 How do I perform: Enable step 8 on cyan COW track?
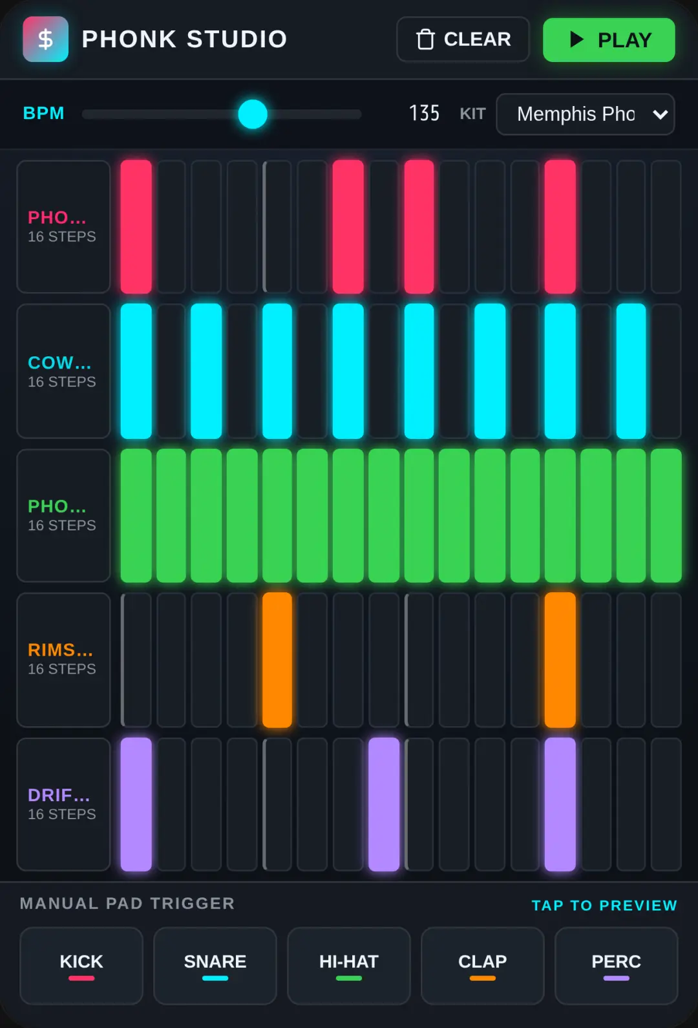click(x=384, y=371)
